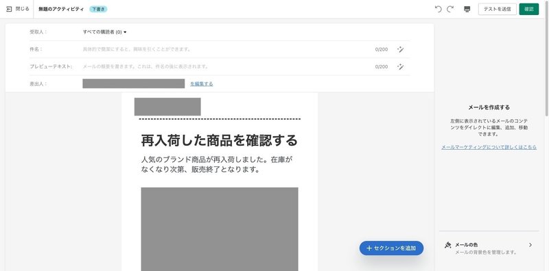The image size is (549, 271).
Task: Click the メールを作成する panel heading
Action: 489,107
